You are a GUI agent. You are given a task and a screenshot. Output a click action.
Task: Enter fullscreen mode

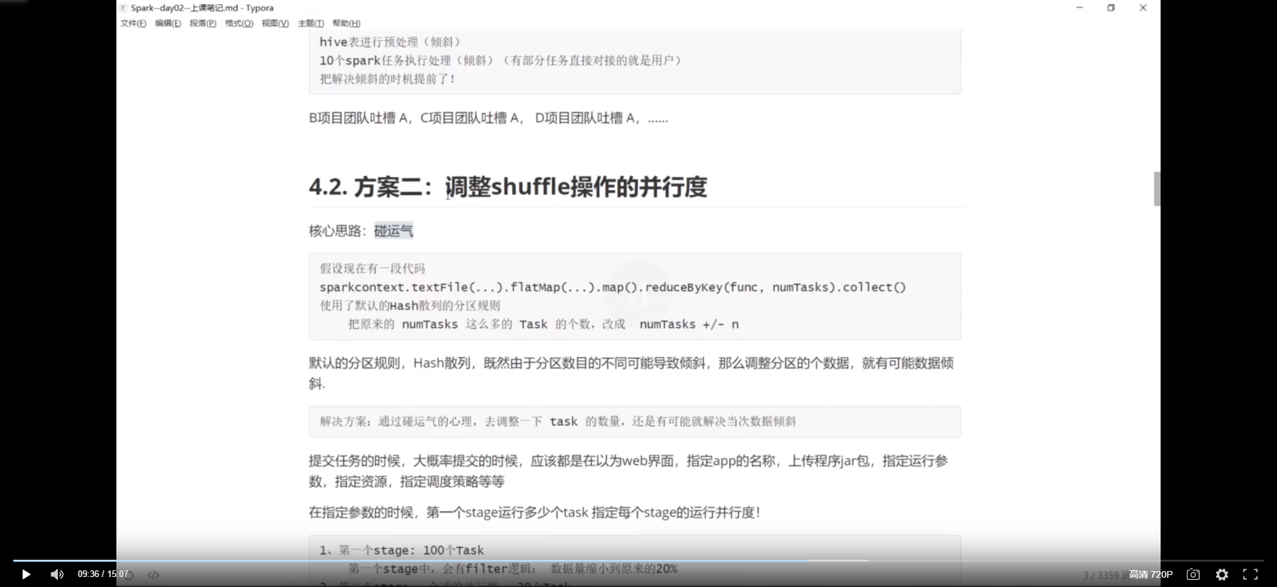(1250, 574)
